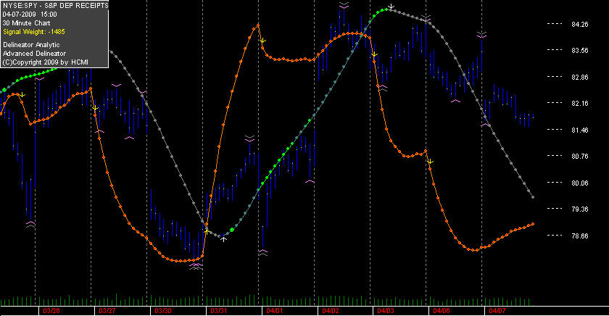Click the yellow down arrow near orange peak

click(262, 41)
